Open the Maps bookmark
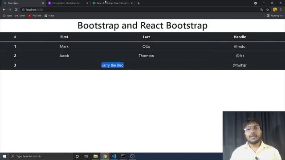The width and height of the screenshot is (285, 160). 49,16
